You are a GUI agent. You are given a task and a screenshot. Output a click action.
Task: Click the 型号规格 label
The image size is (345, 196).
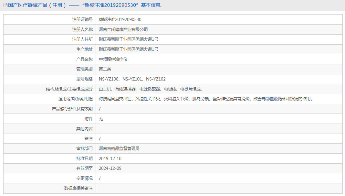pyautogui.click(x=85, y=79)
